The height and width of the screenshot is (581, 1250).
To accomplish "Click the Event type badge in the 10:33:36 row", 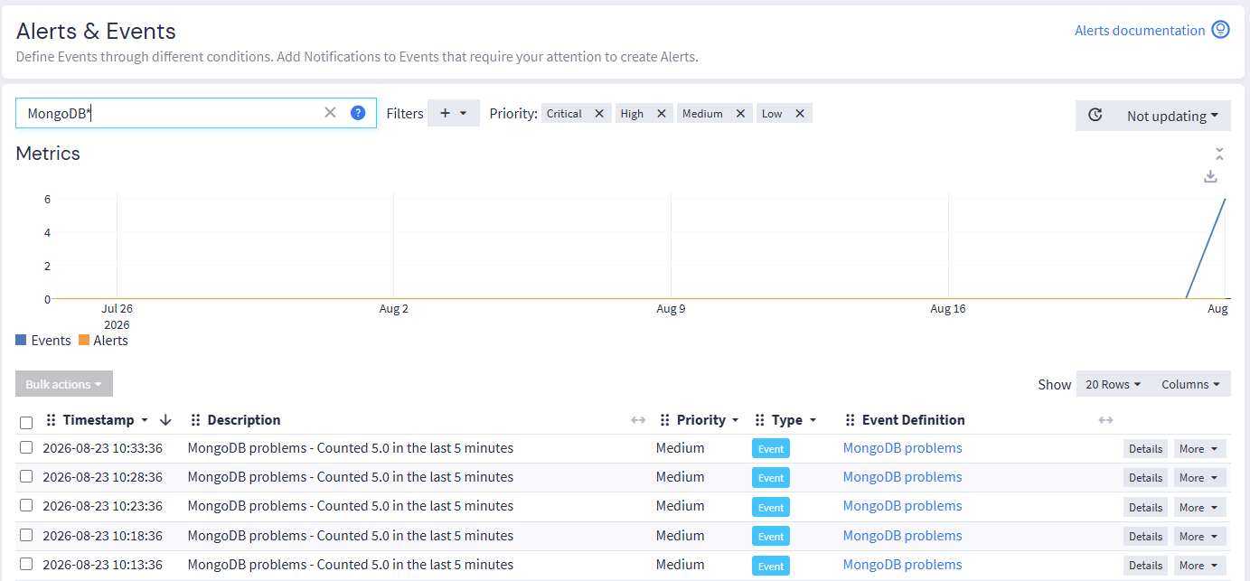I will click(771, 448).
